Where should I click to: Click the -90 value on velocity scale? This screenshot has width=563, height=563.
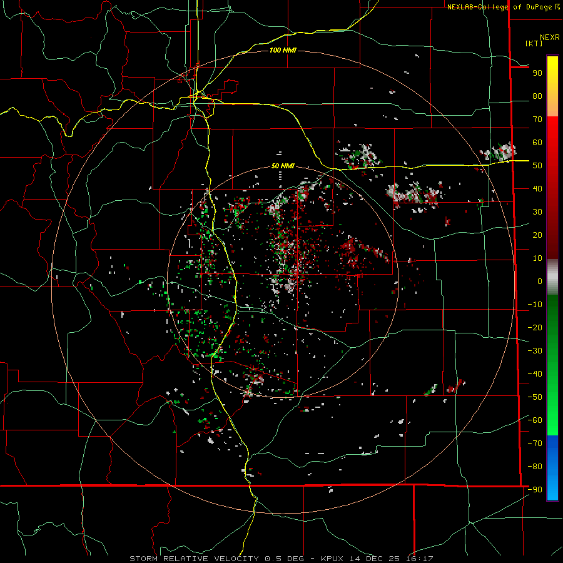coord(535,490)
